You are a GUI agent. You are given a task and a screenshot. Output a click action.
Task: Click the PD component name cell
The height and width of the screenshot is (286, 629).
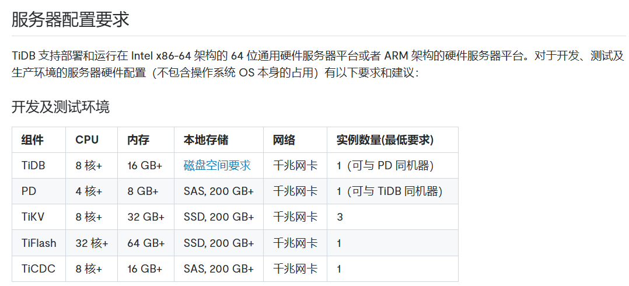tap(29, 191)
